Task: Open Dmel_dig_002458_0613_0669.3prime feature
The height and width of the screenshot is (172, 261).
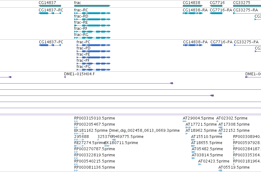Action: click(110, 134)
